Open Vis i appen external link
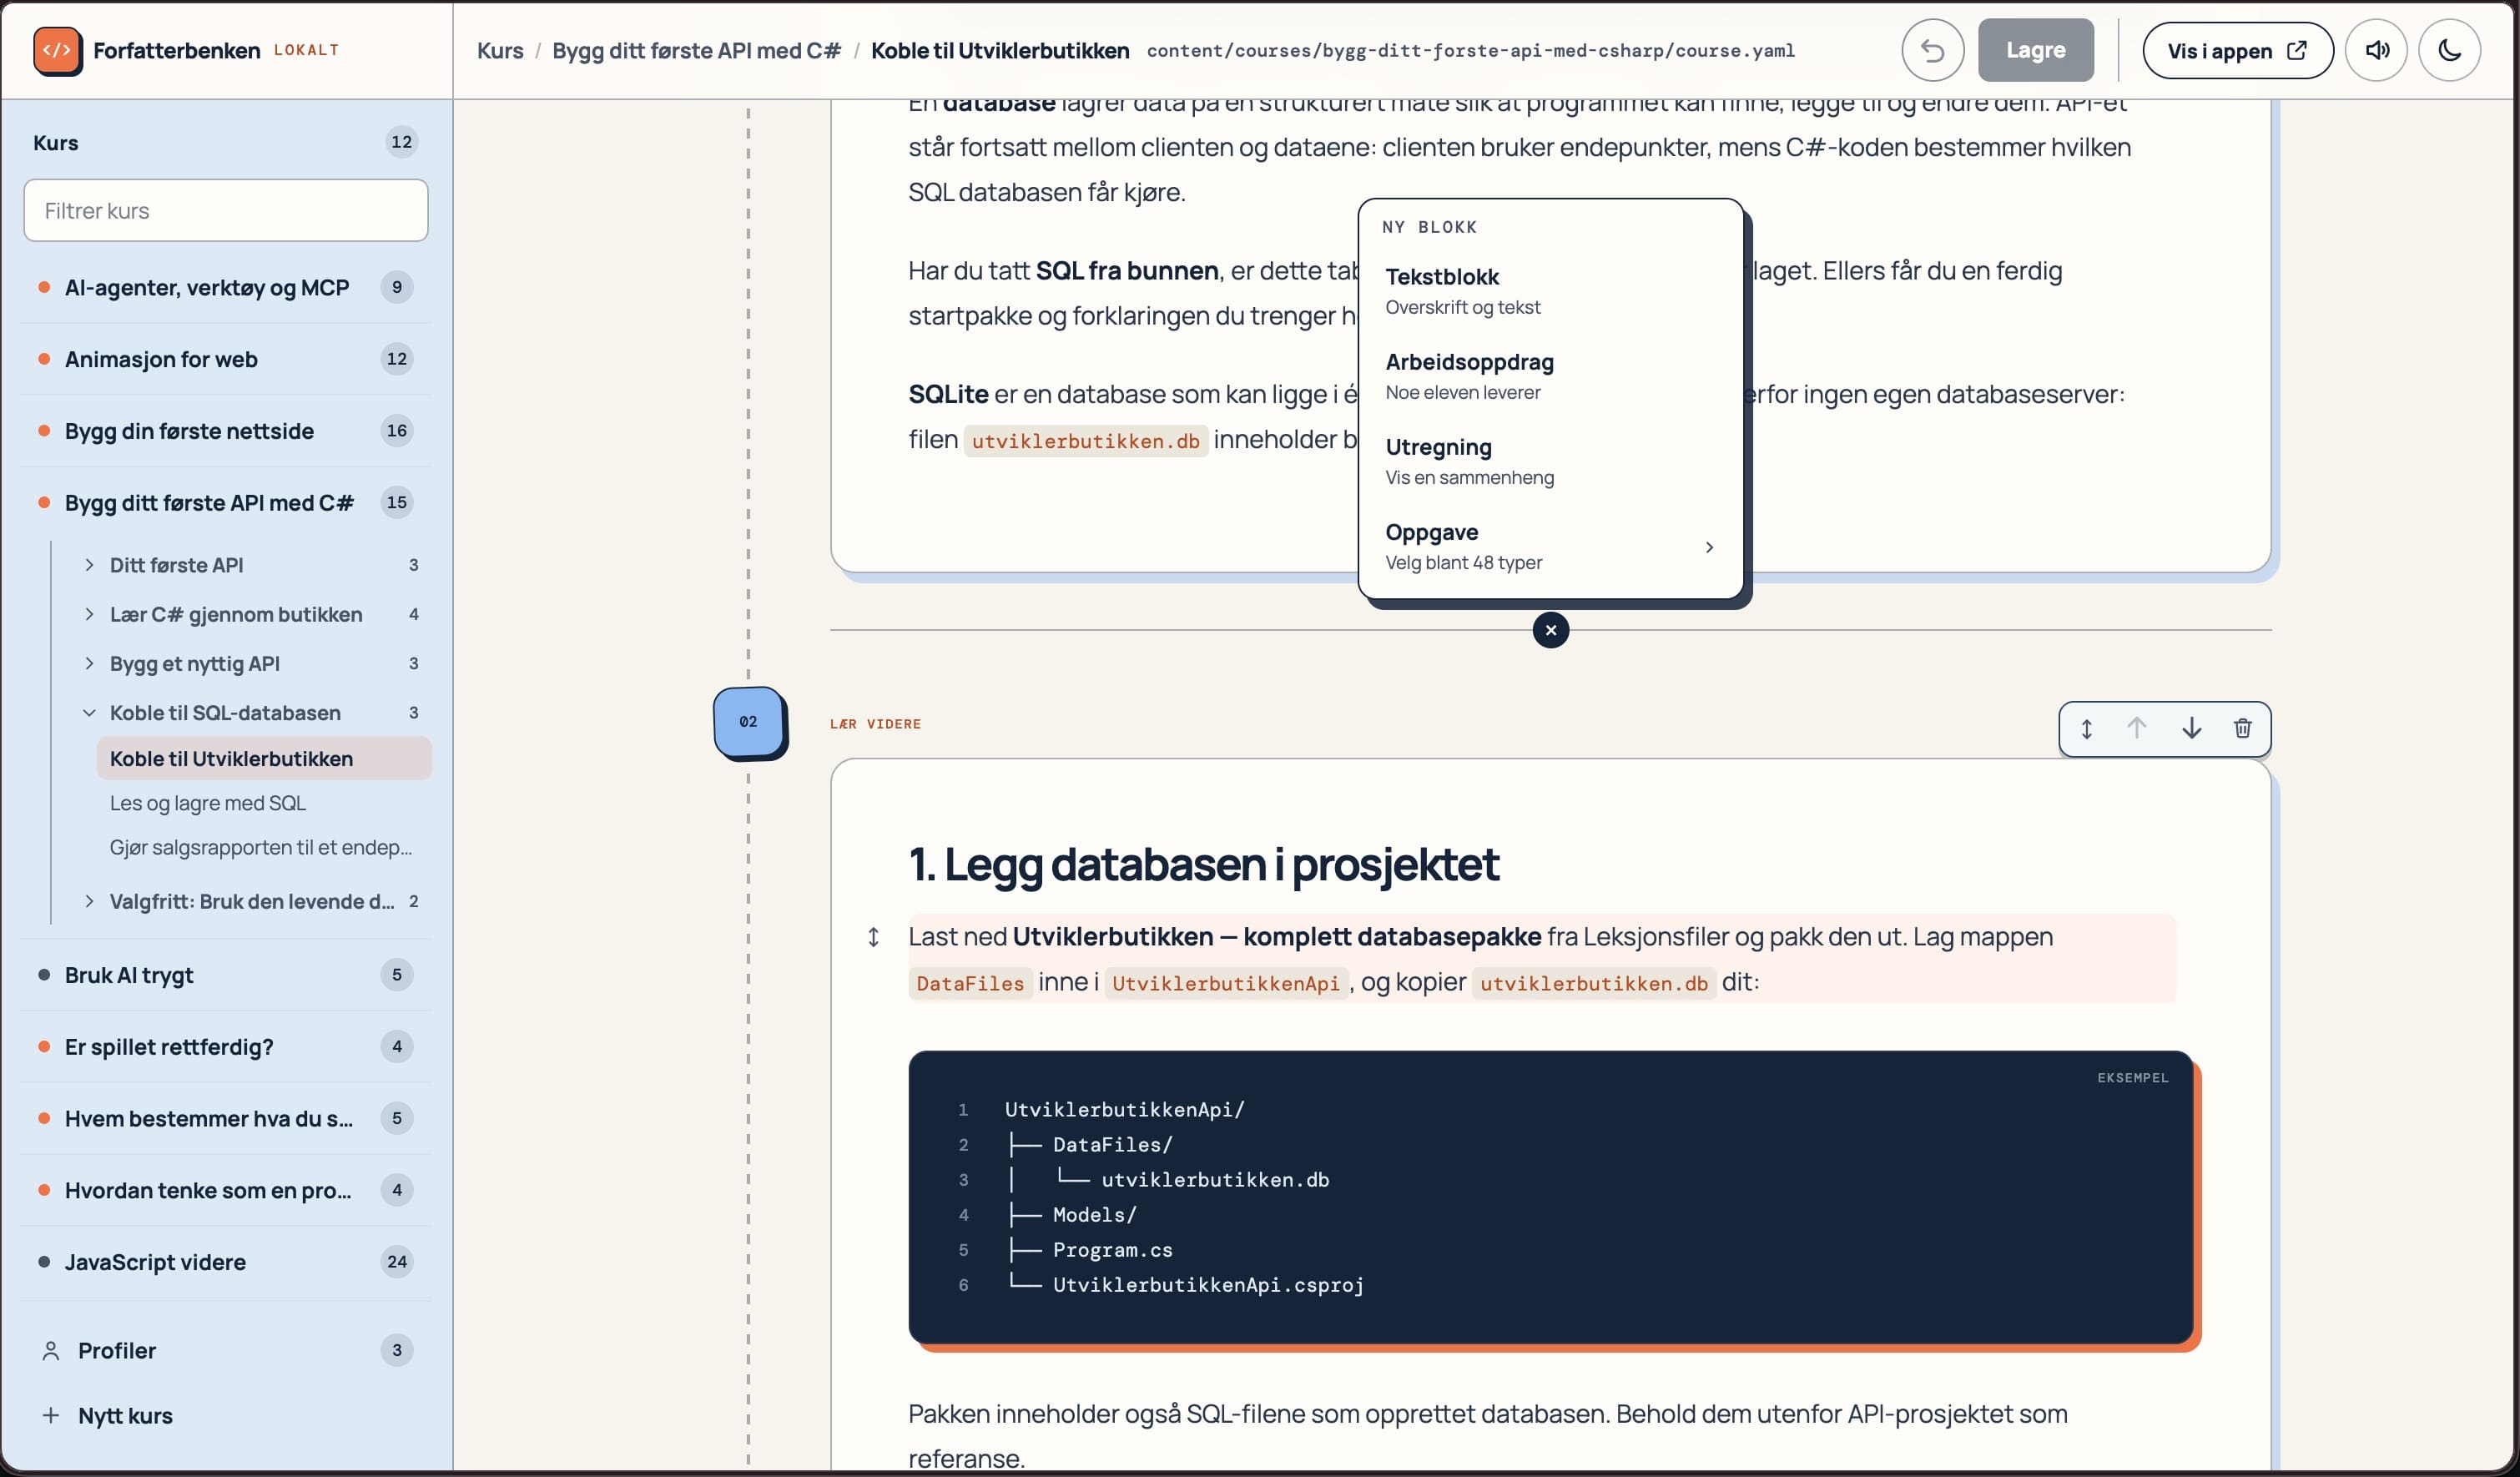 coord(2237,50)
